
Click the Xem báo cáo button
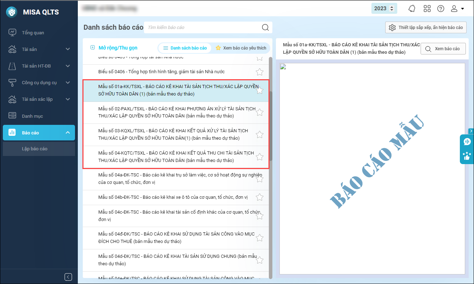click(x=443, y=49)
